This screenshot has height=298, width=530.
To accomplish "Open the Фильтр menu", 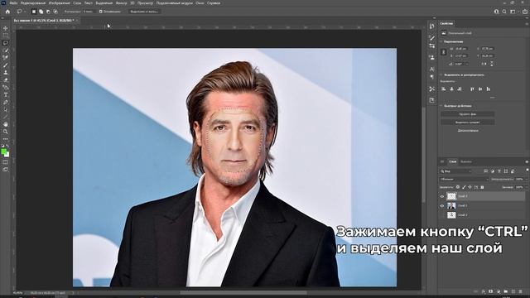I will click(x=122, y=3).
